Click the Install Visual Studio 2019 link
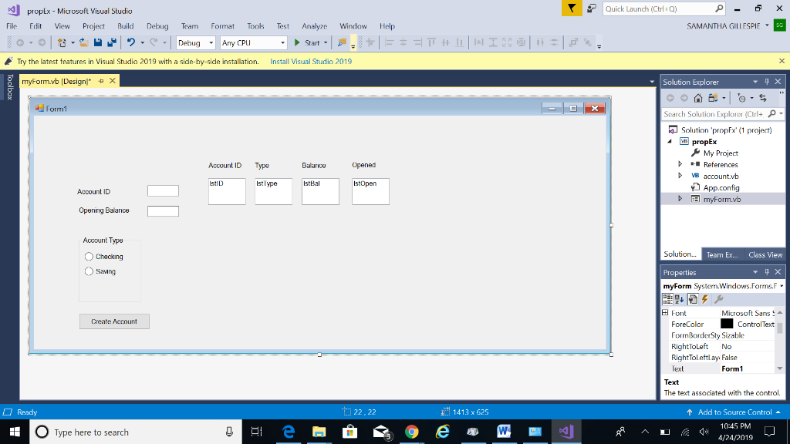Viewport: 790px width, 444px height. [311, 62]
